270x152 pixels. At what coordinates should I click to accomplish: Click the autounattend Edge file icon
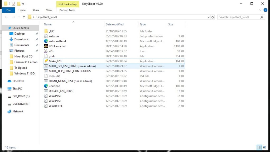46,41
